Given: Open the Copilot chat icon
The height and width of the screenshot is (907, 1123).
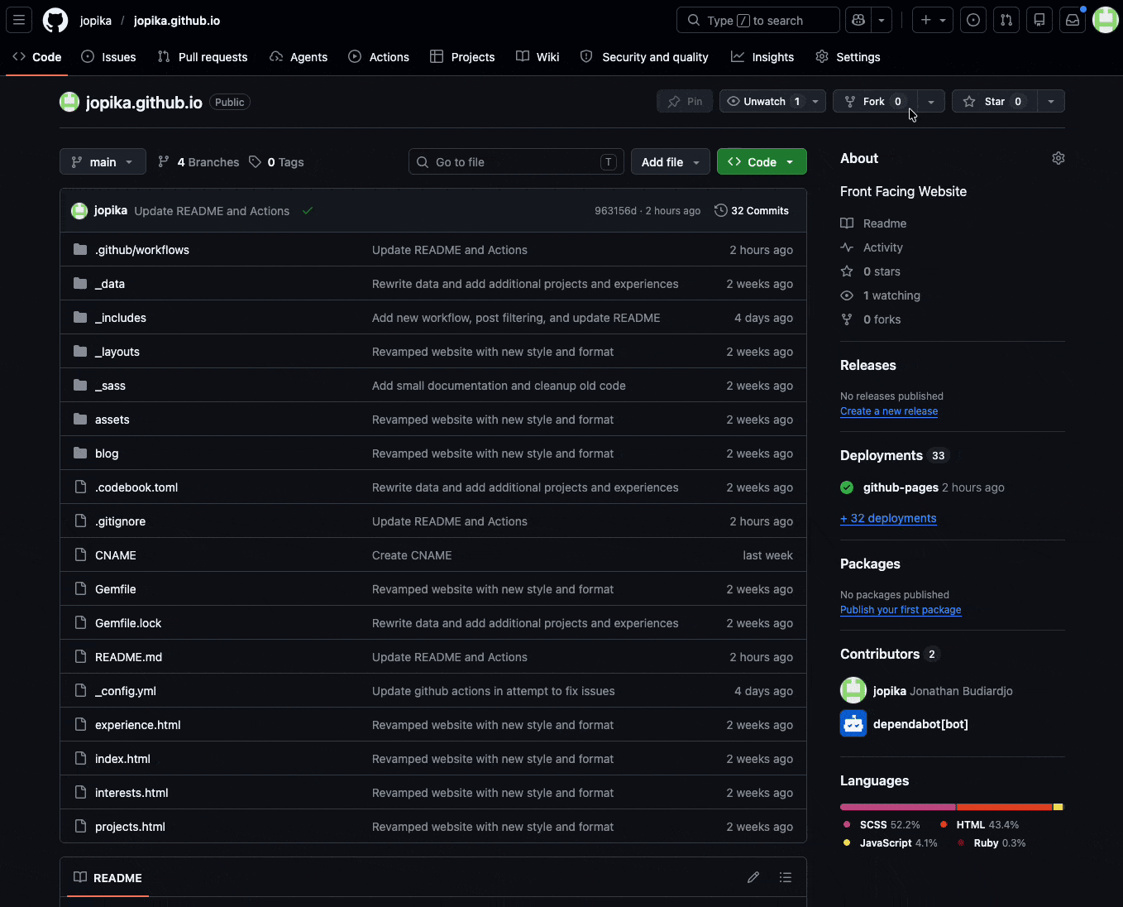Looking at the screenshot, I should (x=858, y=20).
